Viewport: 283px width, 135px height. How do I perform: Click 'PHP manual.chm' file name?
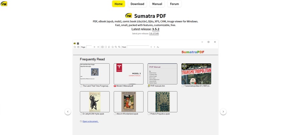pyautogui.click(x=157, y=86)
